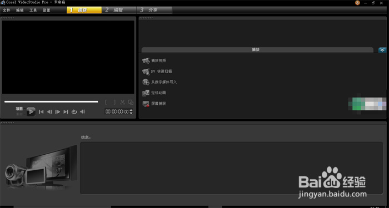Open the 工具 menu
This screenshot has height=208, width=389.
tap(33, 11)
